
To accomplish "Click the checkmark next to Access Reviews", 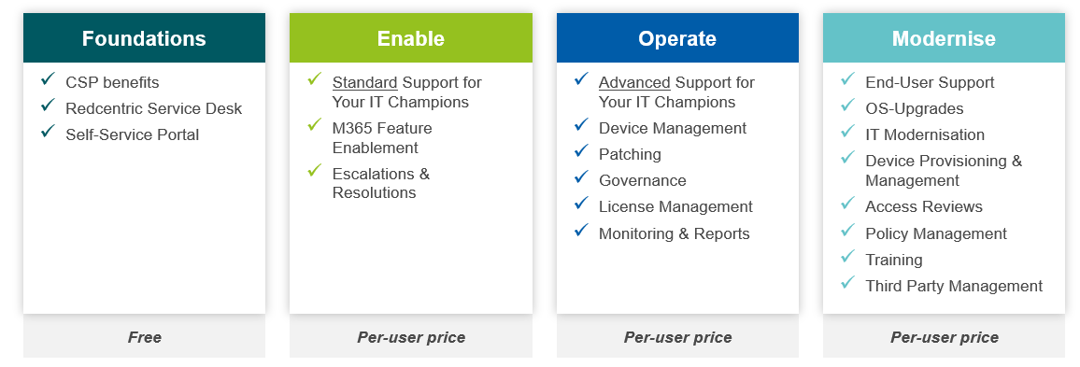I will point(848,204).
